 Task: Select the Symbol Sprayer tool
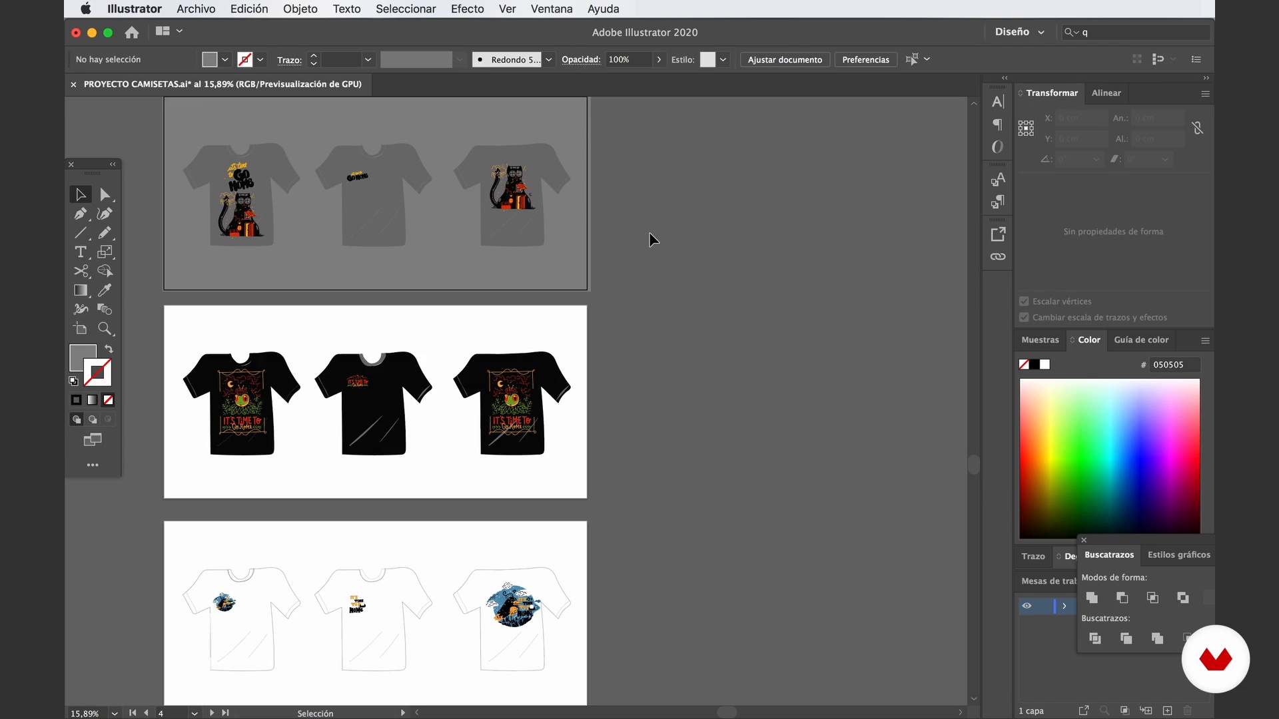(x=81, y=309)
